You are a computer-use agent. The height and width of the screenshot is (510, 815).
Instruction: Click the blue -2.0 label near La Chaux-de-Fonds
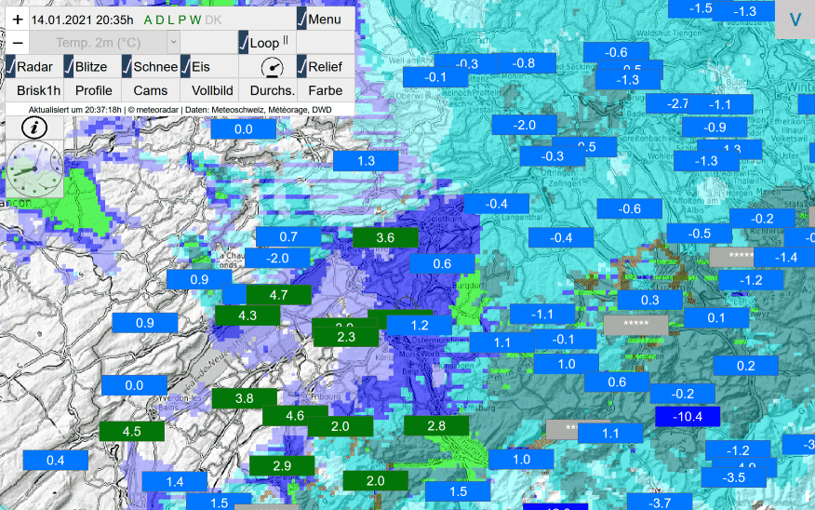[277, 258]
